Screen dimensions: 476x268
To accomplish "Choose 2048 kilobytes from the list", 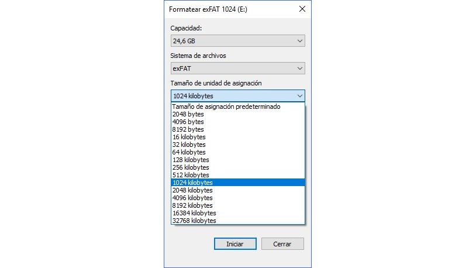I will tap(237, 190).
